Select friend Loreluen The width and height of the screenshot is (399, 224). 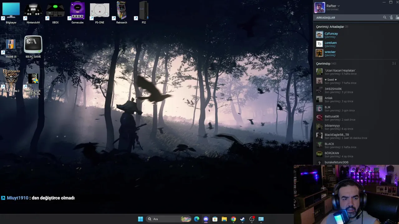pyautogui.click(x=355, y=44)
